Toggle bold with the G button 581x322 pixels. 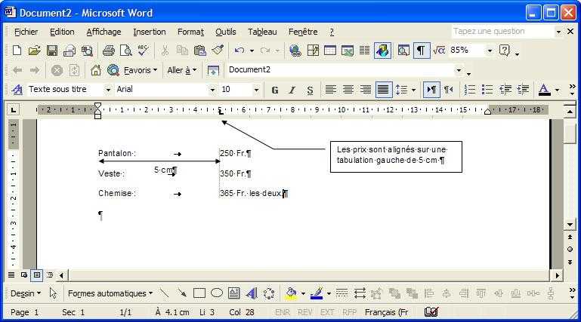point(274,90)
